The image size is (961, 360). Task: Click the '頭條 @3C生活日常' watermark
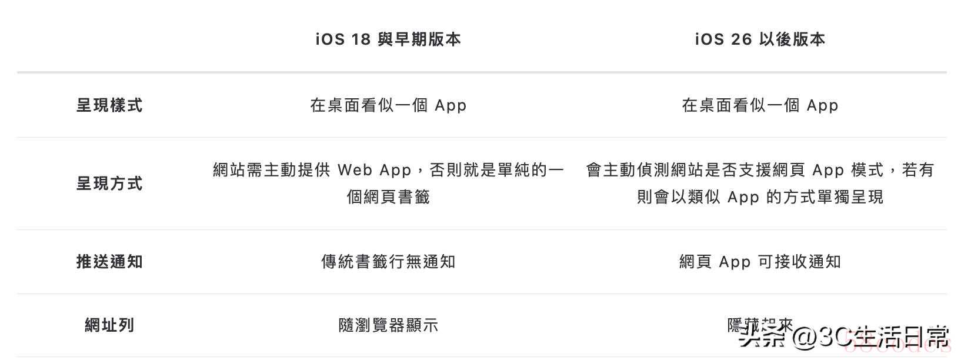click(x=844, y=336)
